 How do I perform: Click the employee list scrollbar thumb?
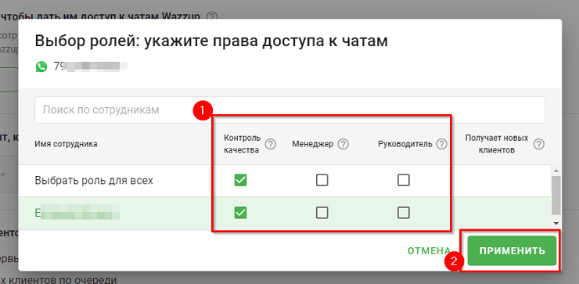pos(556,195)
